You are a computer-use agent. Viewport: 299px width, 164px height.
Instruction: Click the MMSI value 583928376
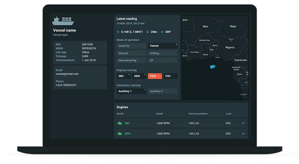89,48
